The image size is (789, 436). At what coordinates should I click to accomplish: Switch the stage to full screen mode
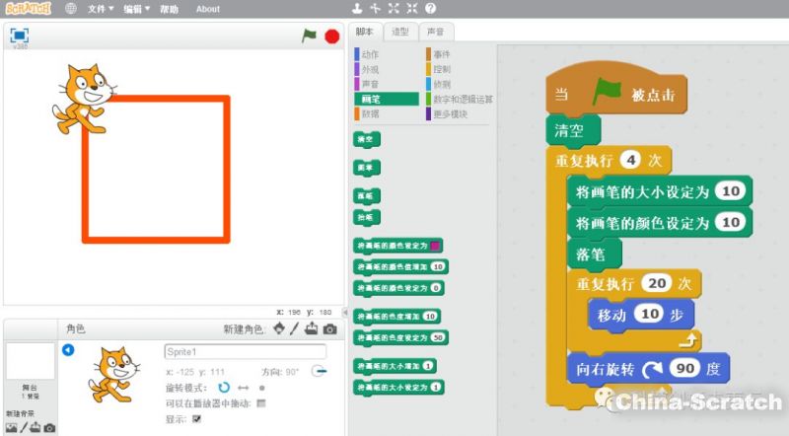[19, 35]
